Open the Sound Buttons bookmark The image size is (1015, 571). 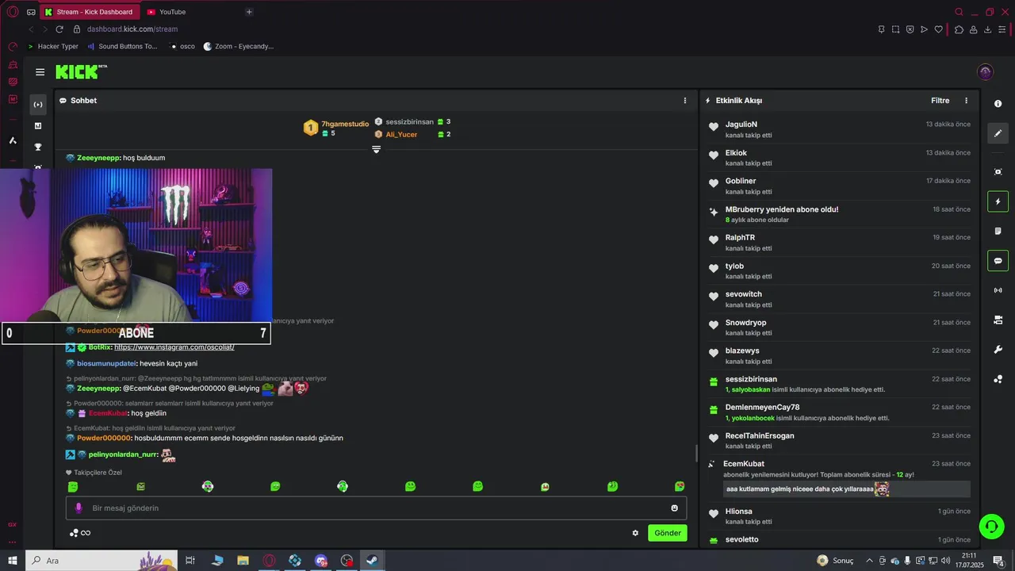pyautogui.click(x=122, y=46)
